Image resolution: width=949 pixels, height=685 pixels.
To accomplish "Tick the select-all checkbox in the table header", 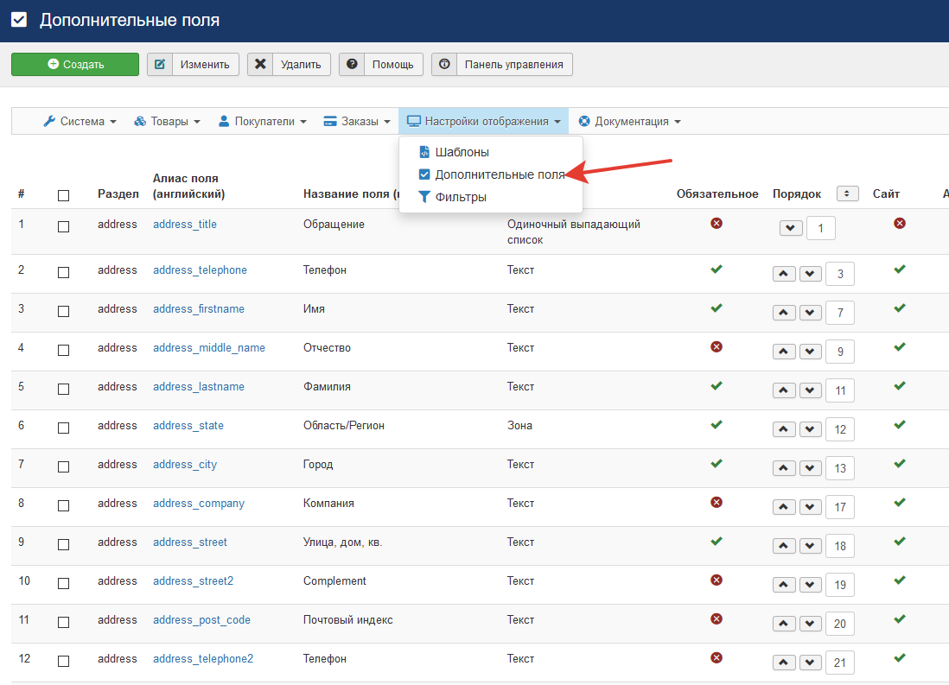I will tap(63, 195).
